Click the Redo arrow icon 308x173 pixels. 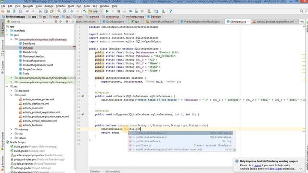pyautogui.click(x=33, y=12)
